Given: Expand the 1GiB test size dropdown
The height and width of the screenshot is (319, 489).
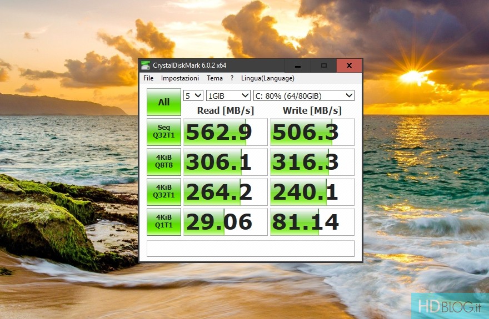Looking at the screenshot, I should (228, 95).
